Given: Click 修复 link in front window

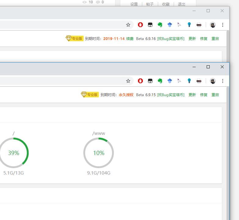Looking at the screenshot, I should tap(204, 95).
